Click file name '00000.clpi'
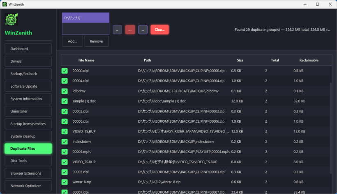 click(81, 71)
